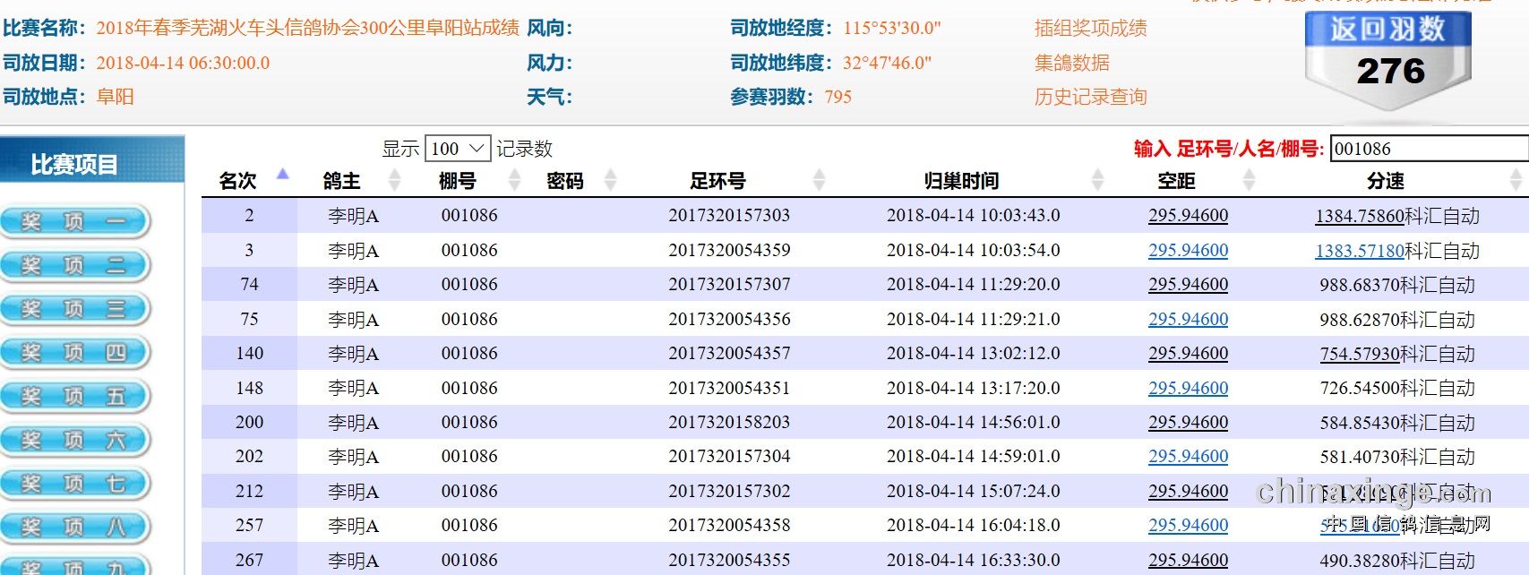The width and height of the screenshot is (1529, 575).
Task: Open 集鸽数据 link
Action: tap(1071, 63)
